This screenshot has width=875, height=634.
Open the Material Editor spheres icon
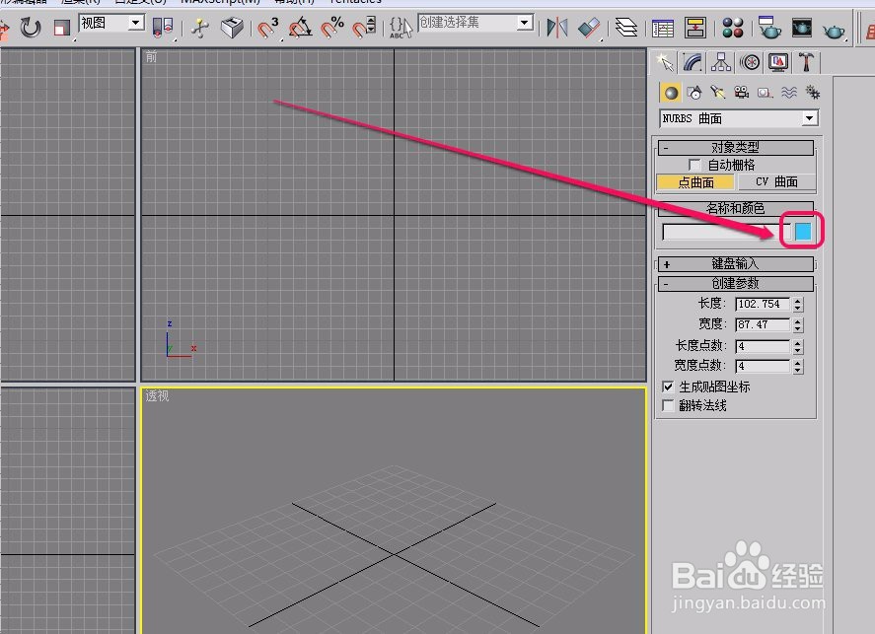[733, 28]
